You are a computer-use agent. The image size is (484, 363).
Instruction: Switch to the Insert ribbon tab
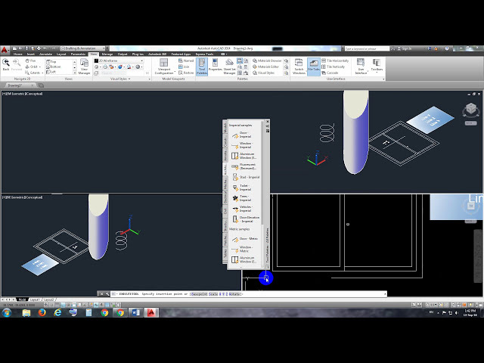pos(30,54)
